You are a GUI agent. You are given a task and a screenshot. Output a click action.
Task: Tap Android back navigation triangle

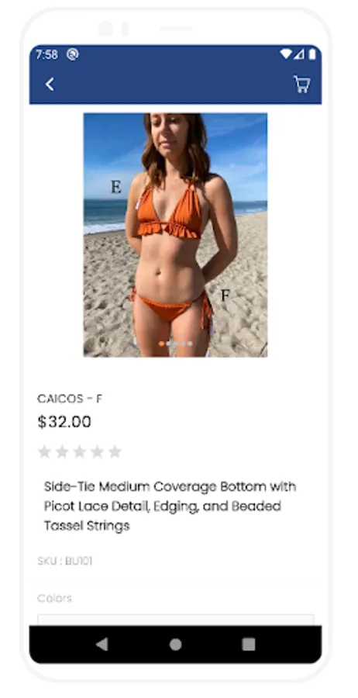[x=102, y=644]
